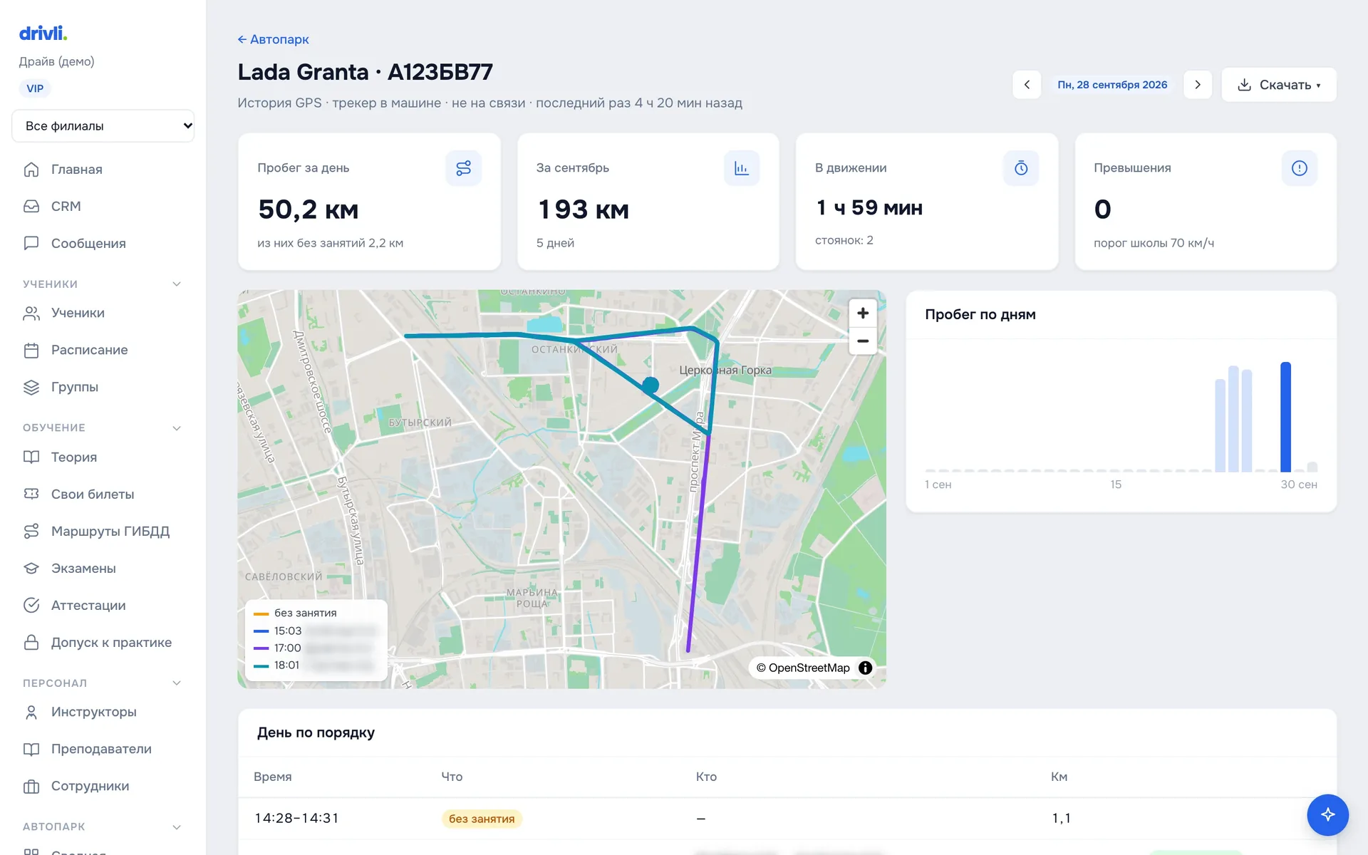
Task: Go to previous day arrow
Action: point(1027,85)
